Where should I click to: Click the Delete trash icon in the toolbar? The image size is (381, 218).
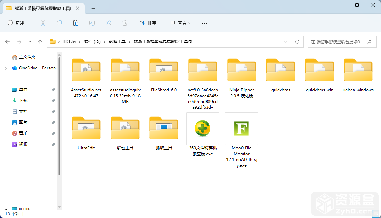(x=124, y=23)
